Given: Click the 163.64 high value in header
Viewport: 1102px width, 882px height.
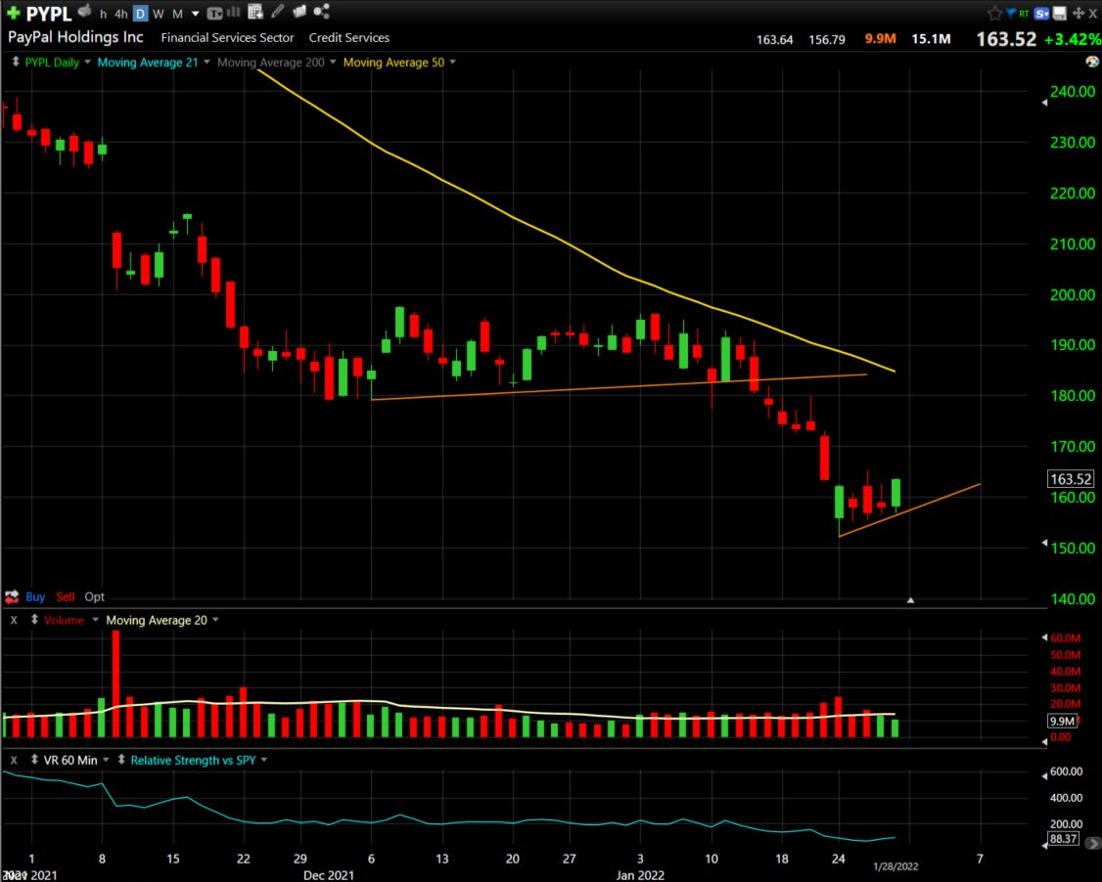Looking at the screenshot, I should point(774,40).
